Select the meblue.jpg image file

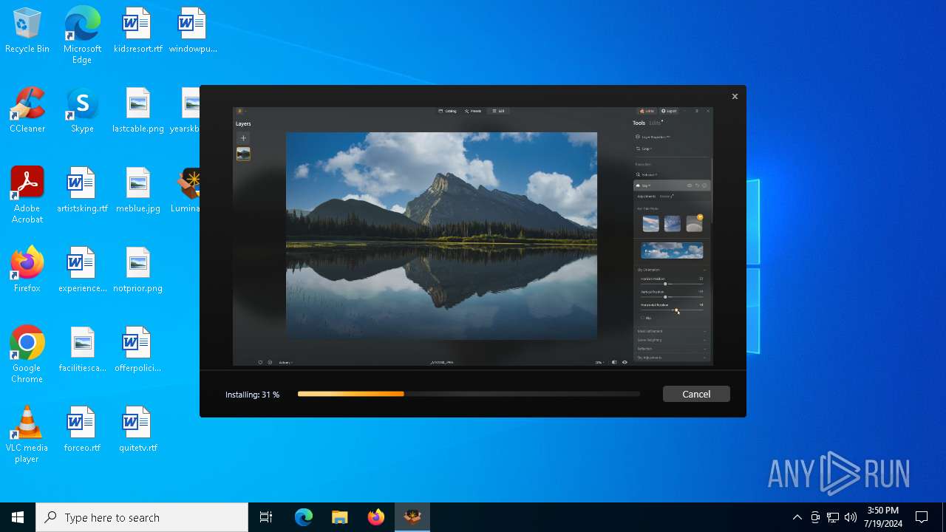138,191
